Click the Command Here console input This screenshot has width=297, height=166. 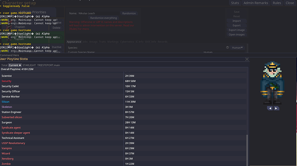pyautogui.click(x=148, y=55)
